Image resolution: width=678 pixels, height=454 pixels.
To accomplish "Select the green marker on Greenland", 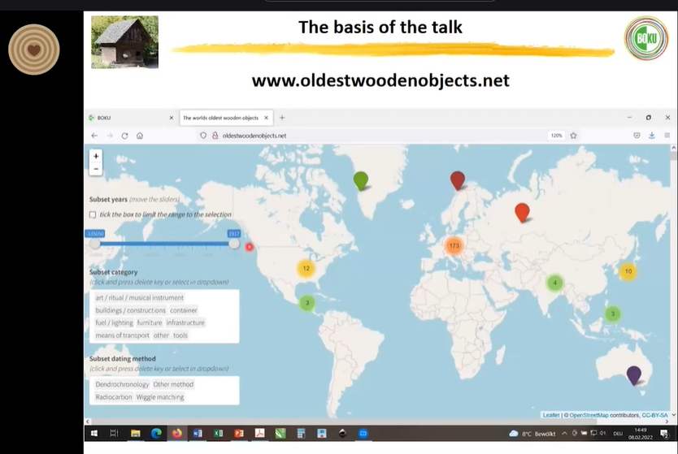I will [x=361, y=180].
